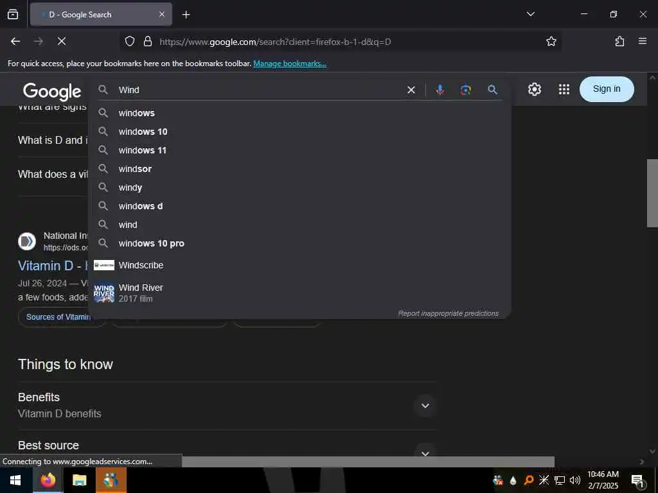Click the water drop tray icon
This screenshot has height=493, width=658.
(513, 480)
